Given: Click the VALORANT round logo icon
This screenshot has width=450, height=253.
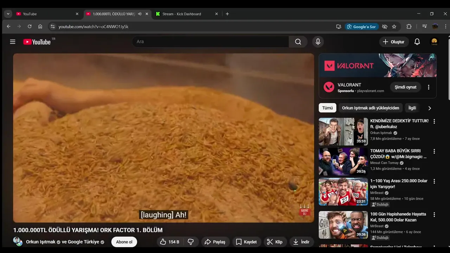Looking at the screenshot, I should [x=329, y=87].
